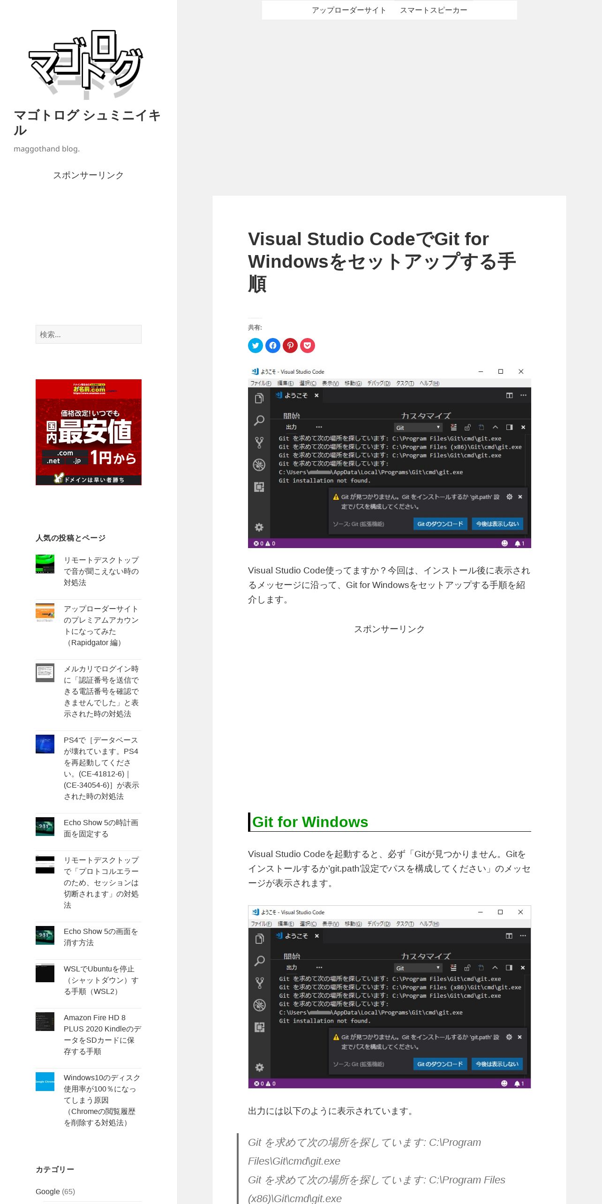602x1204 pixels.
Task: Open the remote desktop protocol error post
Action: (101, 882)
